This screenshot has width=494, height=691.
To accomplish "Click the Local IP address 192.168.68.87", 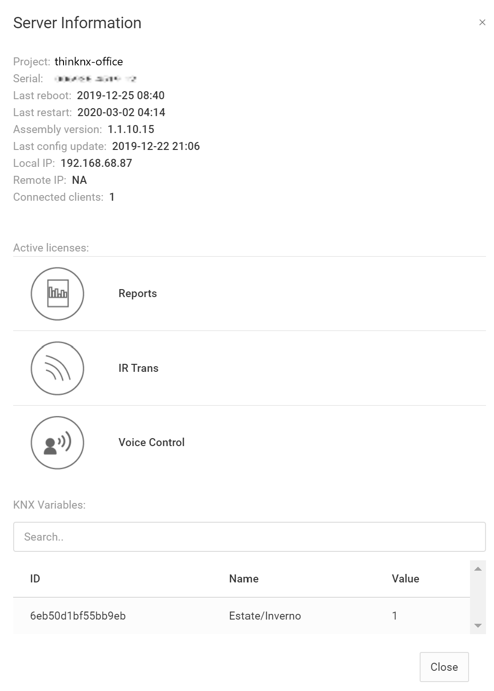I will click(96, 163).
